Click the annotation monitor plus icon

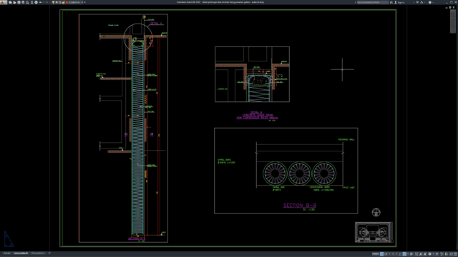[437, 254]
